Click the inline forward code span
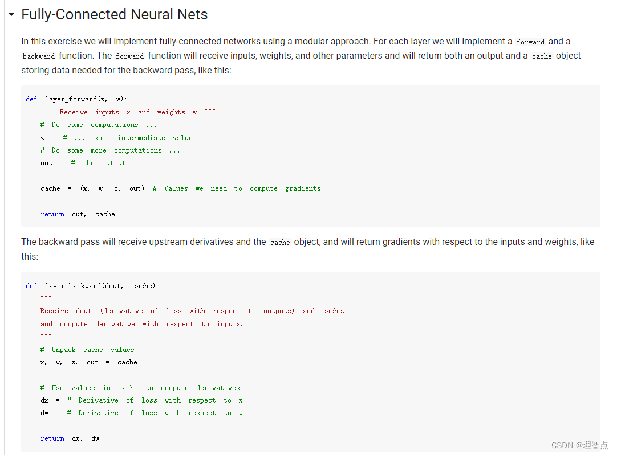617x455 pixels. point(530,42)
